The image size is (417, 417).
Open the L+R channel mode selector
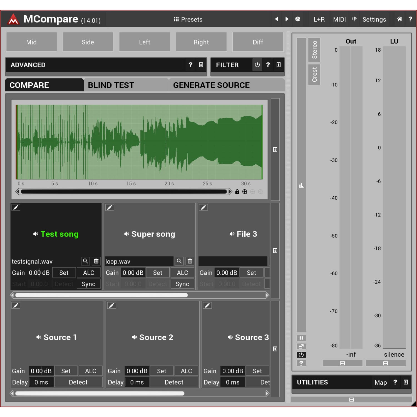(x=319, y=19)
